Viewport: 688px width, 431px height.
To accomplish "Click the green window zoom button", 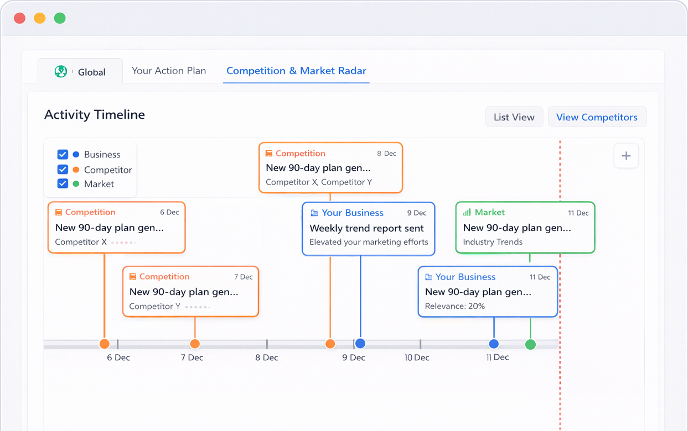I will point(60,18).
